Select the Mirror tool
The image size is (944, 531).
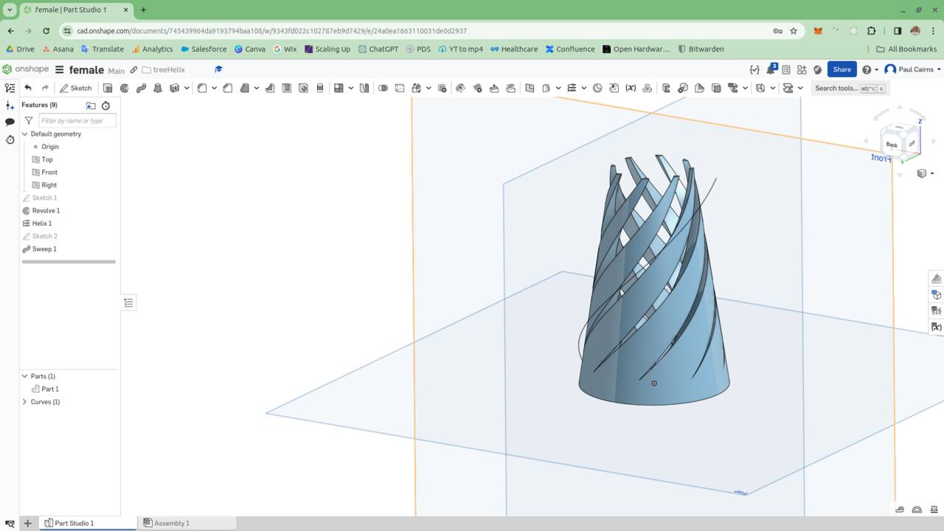(x=364, y=88)
